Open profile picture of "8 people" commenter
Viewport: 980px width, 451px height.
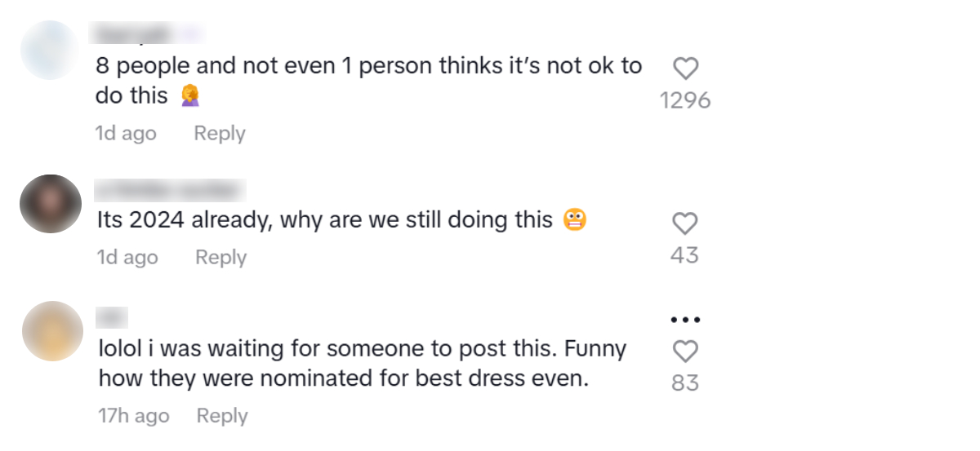tap(51, 50)
